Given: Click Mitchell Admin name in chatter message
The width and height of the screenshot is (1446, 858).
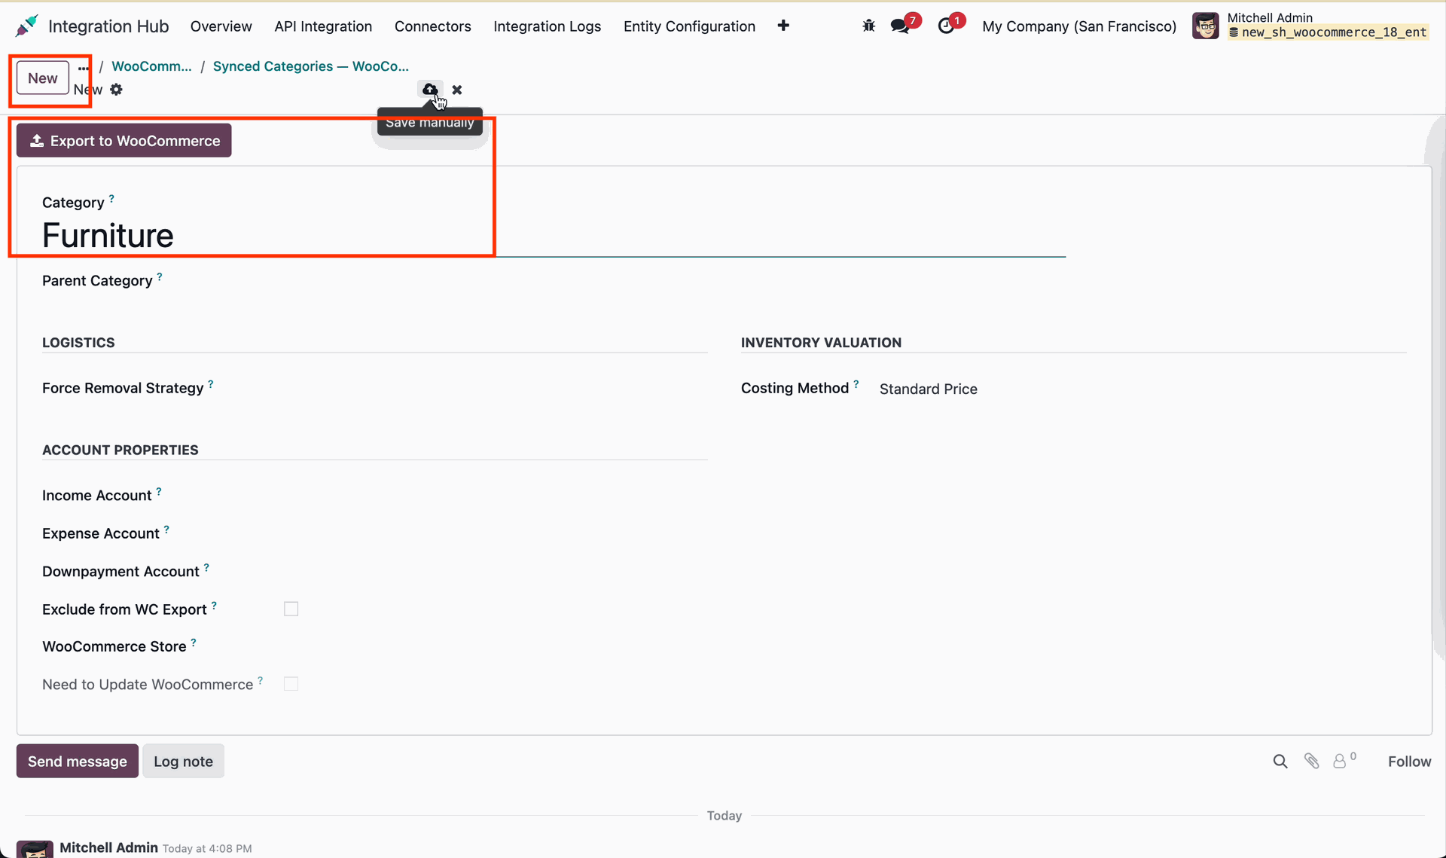Looking at the screenshot, I should click(108, 847).
